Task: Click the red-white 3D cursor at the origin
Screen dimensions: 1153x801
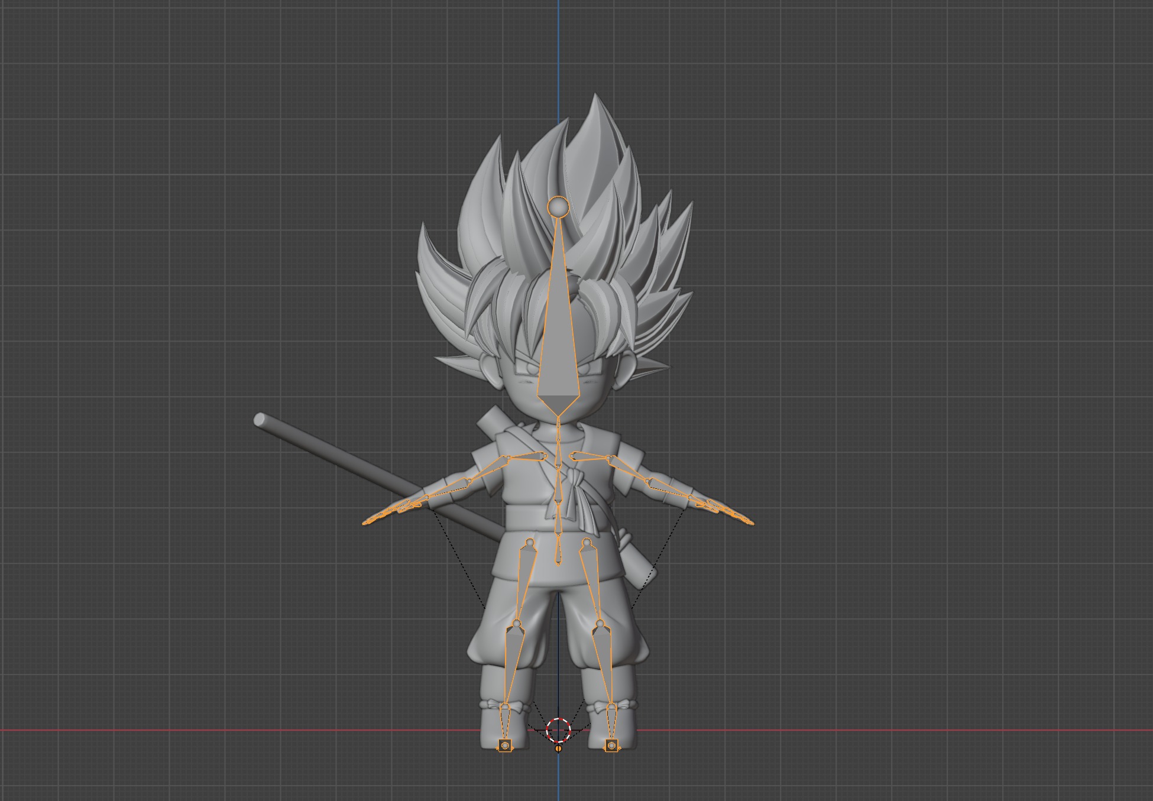Action: (558, 730)
